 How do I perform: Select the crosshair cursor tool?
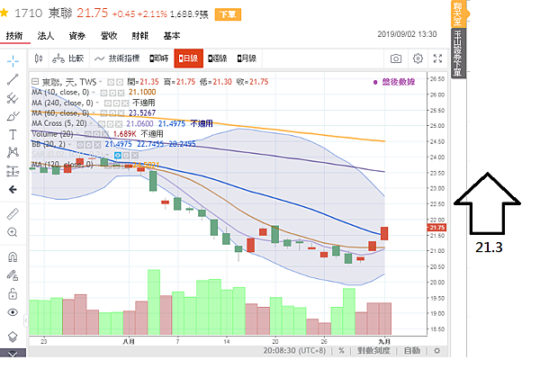(13, 61)
